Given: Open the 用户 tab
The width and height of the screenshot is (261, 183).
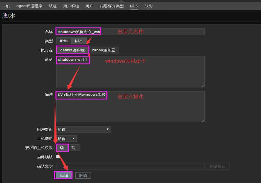Looking at the screenshot, I should [89, 6].
